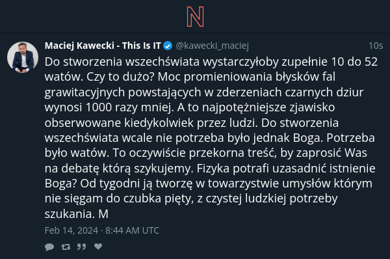Screen dimensions: 390x259
Task: Click the quote marks icon
Action: (81, 247)
